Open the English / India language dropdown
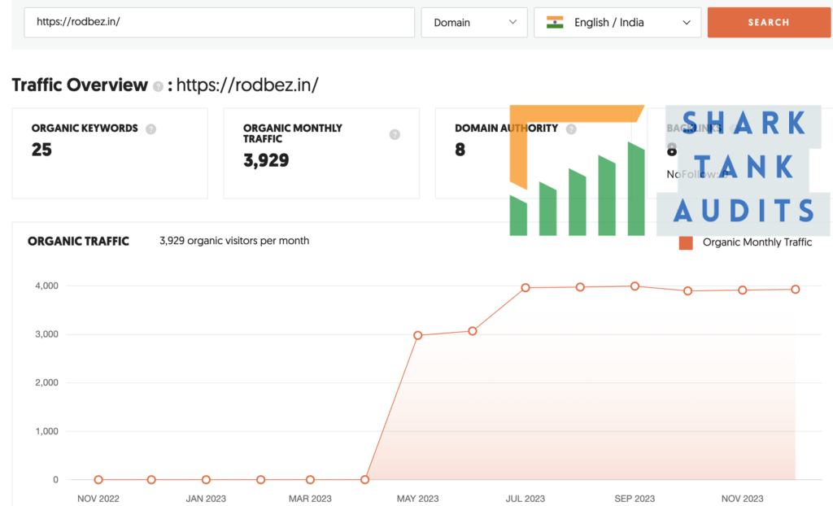This screenshot has width=833, height=506. (617, 22)
